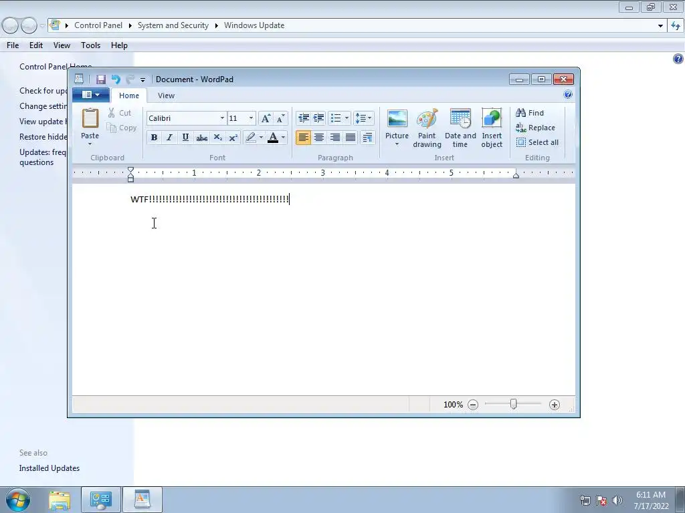Viewport: 685px width, 513px height.
Task: Click Control Panel breadcrumb in address bar
Action: (98, 25)
